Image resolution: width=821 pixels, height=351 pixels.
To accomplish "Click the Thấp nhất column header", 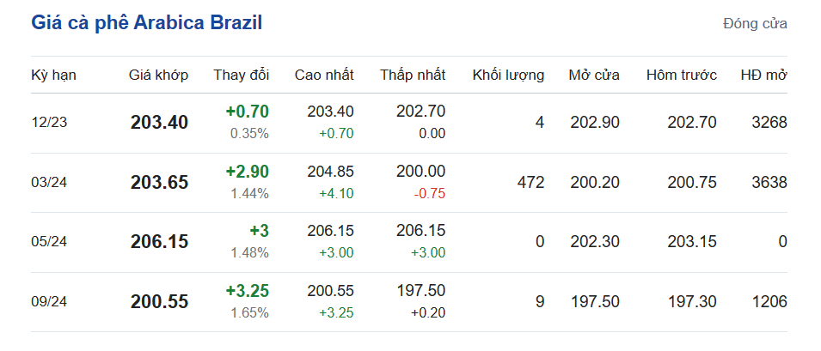I will [x=413, y=75].
